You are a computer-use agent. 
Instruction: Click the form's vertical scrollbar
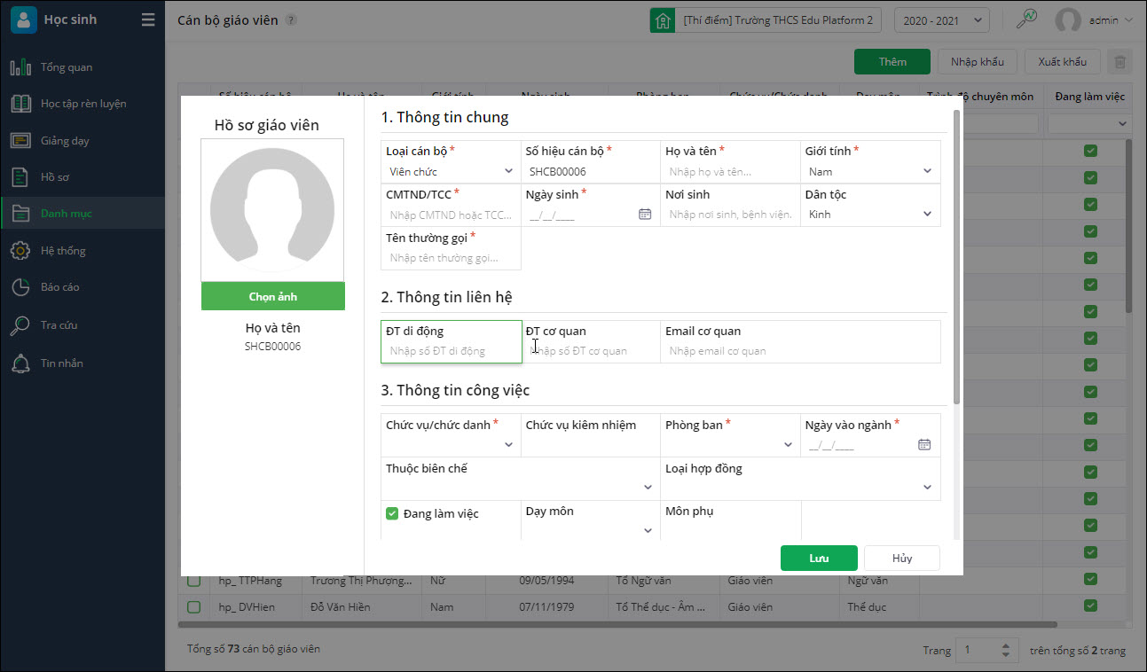tap(955, 257)
